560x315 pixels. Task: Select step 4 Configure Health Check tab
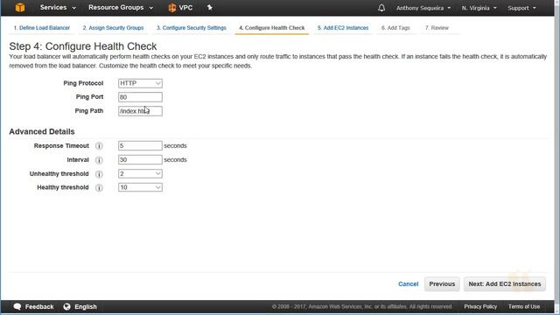point(272,28)
